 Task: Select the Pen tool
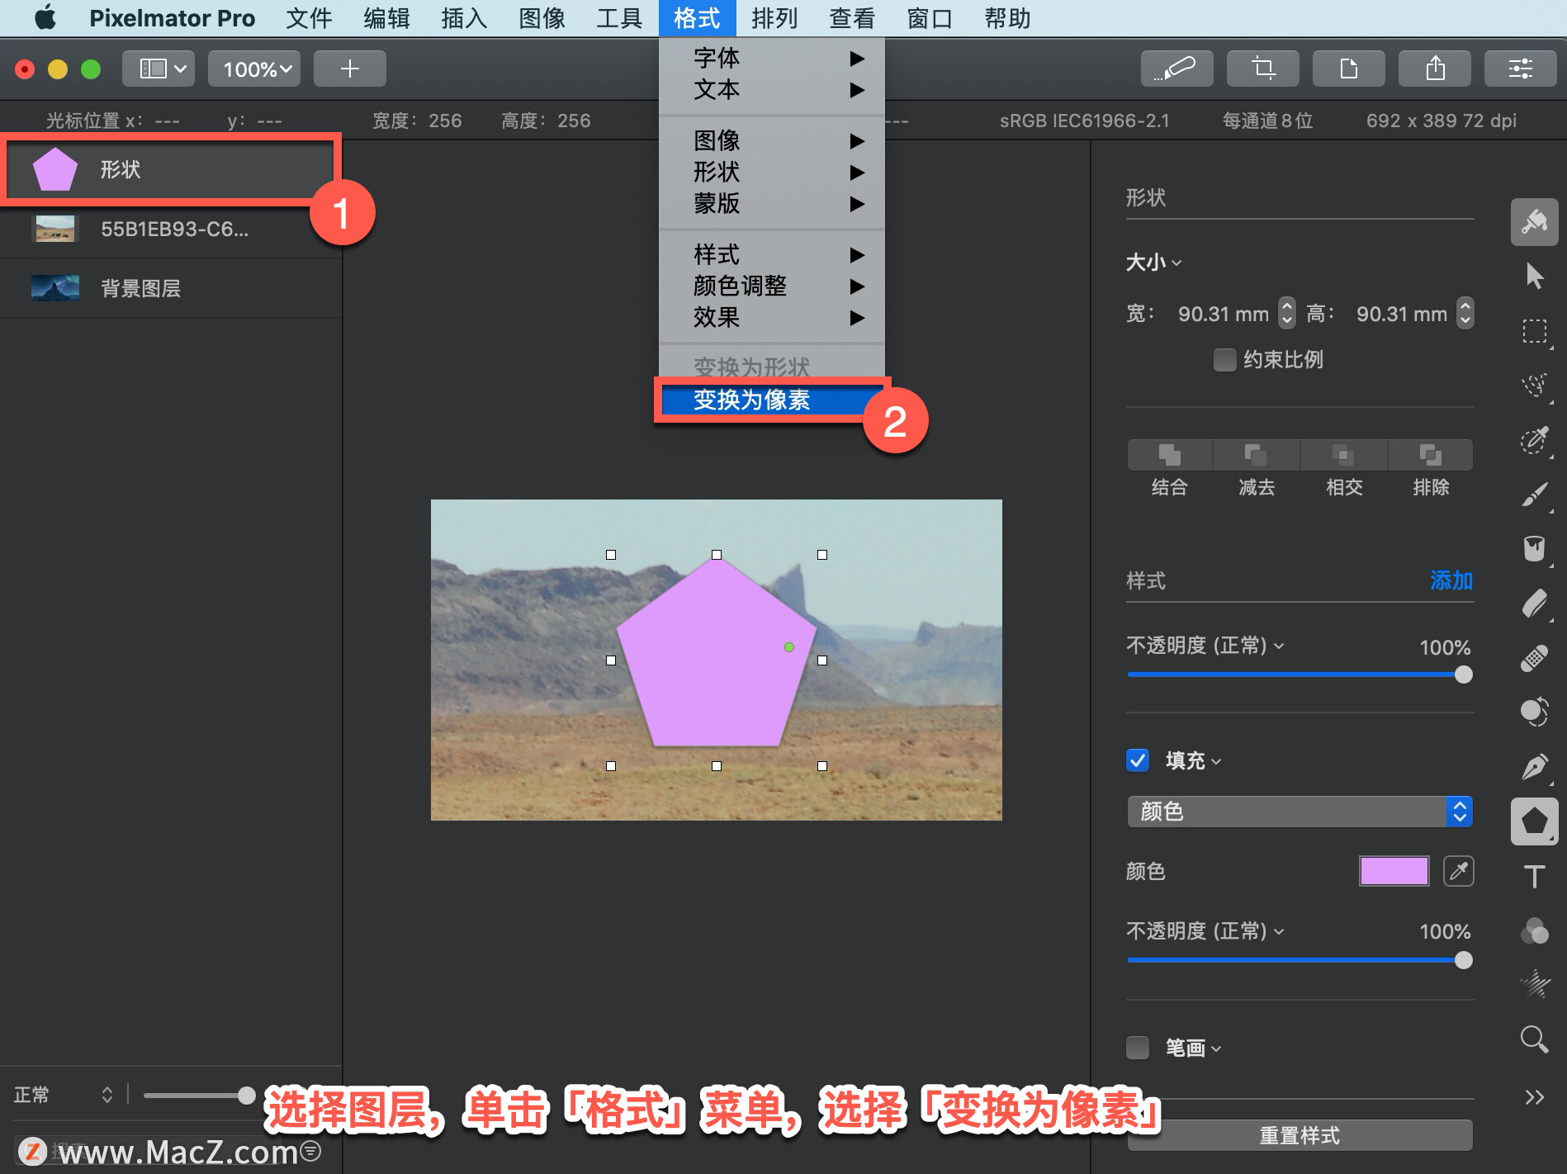[x=1534, y=767]
